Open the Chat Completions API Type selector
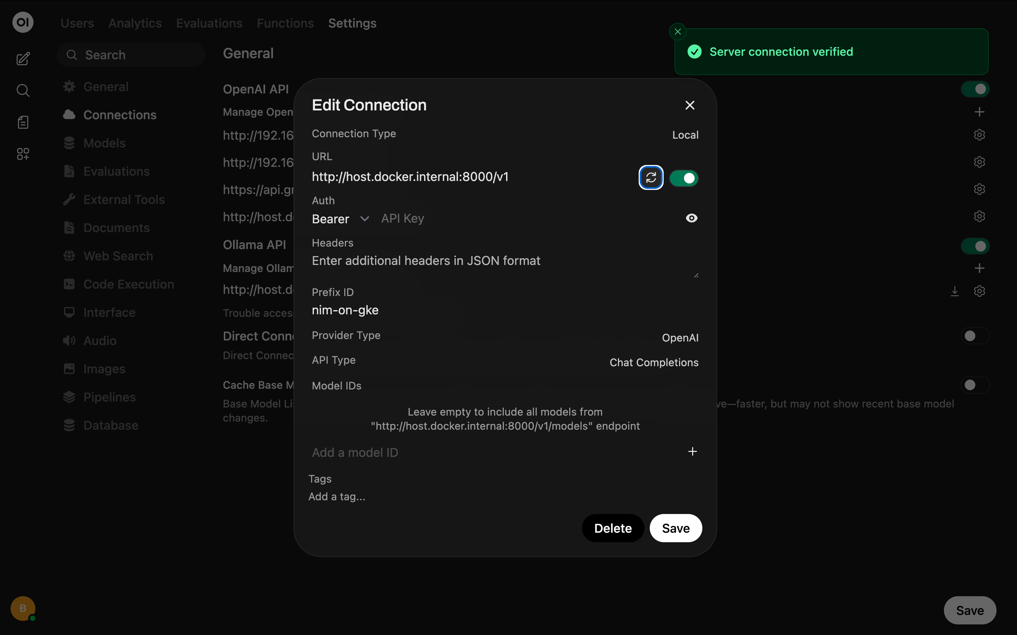 (654, 362)
